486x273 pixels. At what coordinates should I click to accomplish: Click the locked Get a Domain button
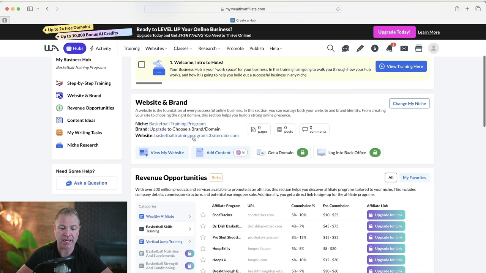click(282, 152)
